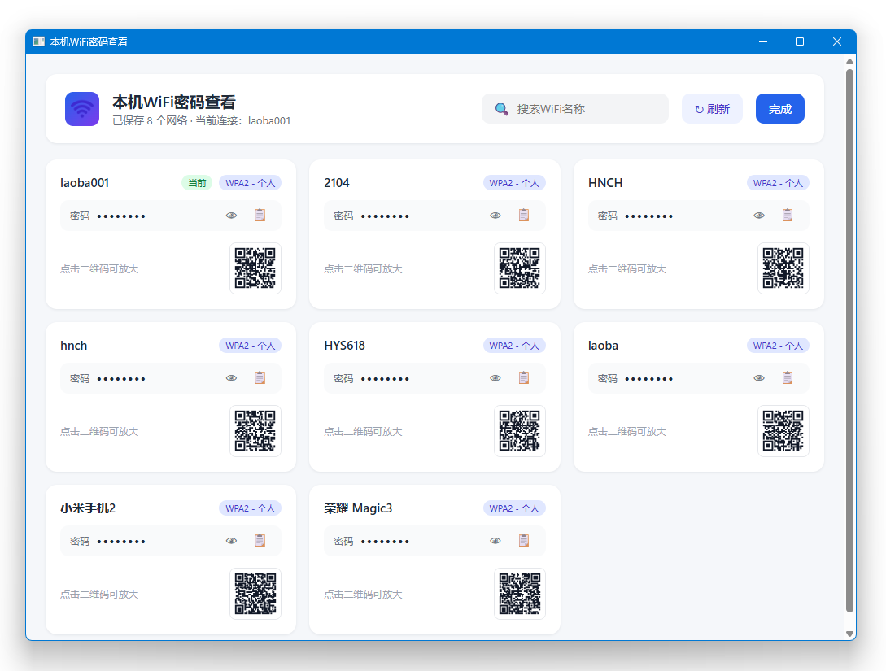Click the app icon in title bar
The height and width of the screenshot is (671, 886).
38,41
